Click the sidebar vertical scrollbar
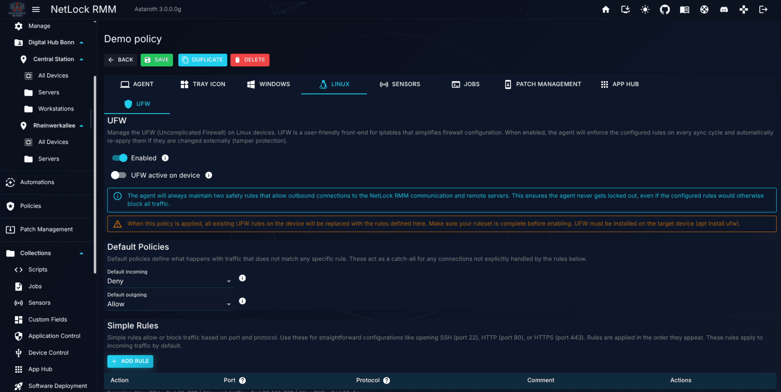781x392 pixels. pos(95,175)
